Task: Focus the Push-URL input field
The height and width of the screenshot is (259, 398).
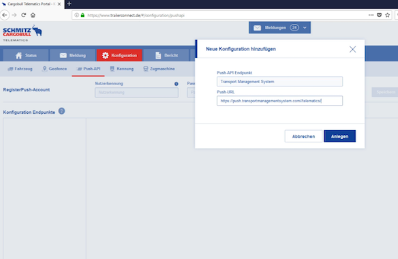Action: (x=279, y=101)
